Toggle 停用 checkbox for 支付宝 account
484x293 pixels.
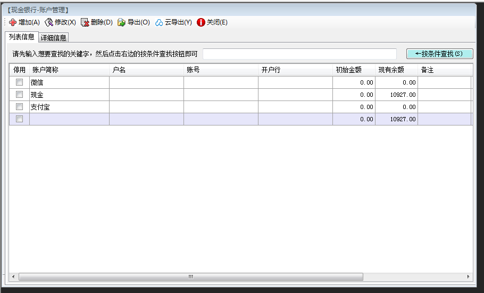pyautogui.click(x=19, y=107)
